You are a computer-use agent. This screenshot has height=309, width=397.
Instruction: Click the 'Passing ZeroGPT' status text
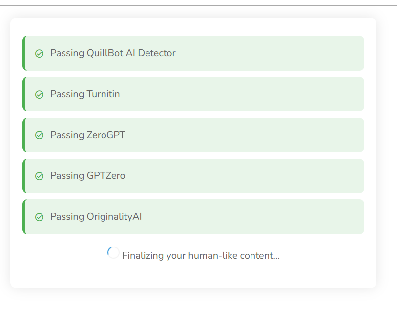88,135
